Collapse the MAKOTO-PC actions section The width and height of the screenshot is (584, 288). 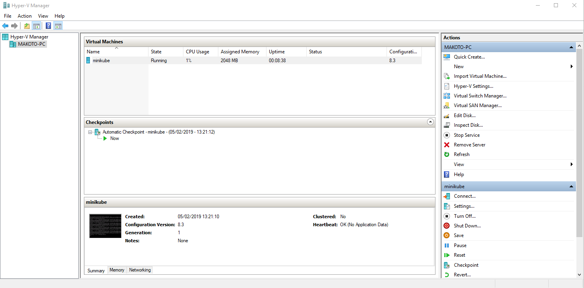point(571,47)
